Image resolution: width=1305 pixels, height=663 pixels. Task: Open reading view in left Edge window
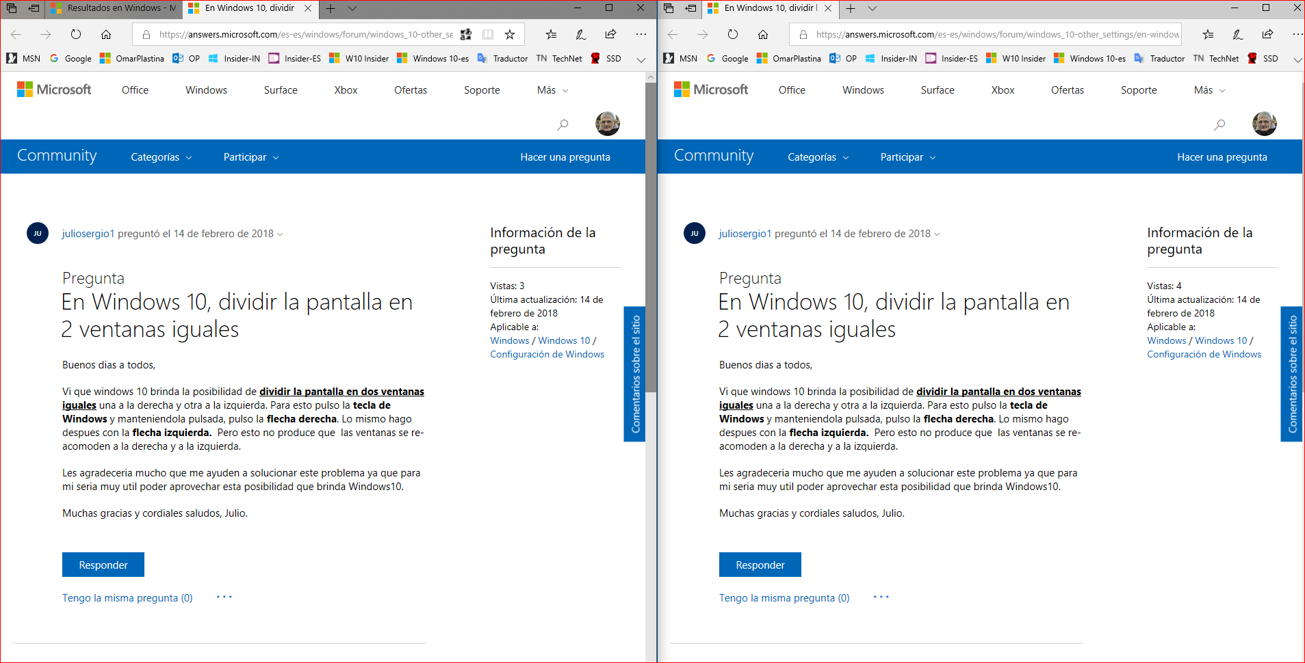[488, 34]
